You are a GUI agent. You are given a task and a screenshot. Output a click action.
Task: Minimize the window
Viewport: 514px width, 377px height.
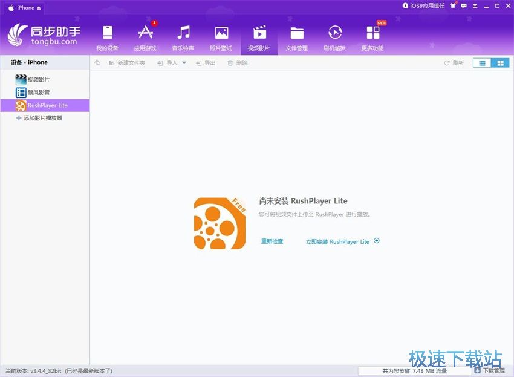(x=486, y=6)
